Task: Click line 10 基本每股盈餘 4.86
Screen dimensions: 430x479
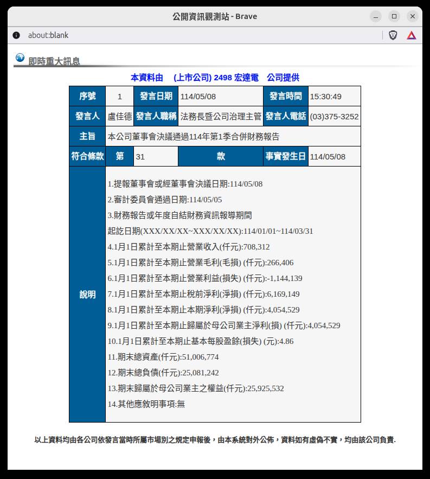Action: pos(200,341)
